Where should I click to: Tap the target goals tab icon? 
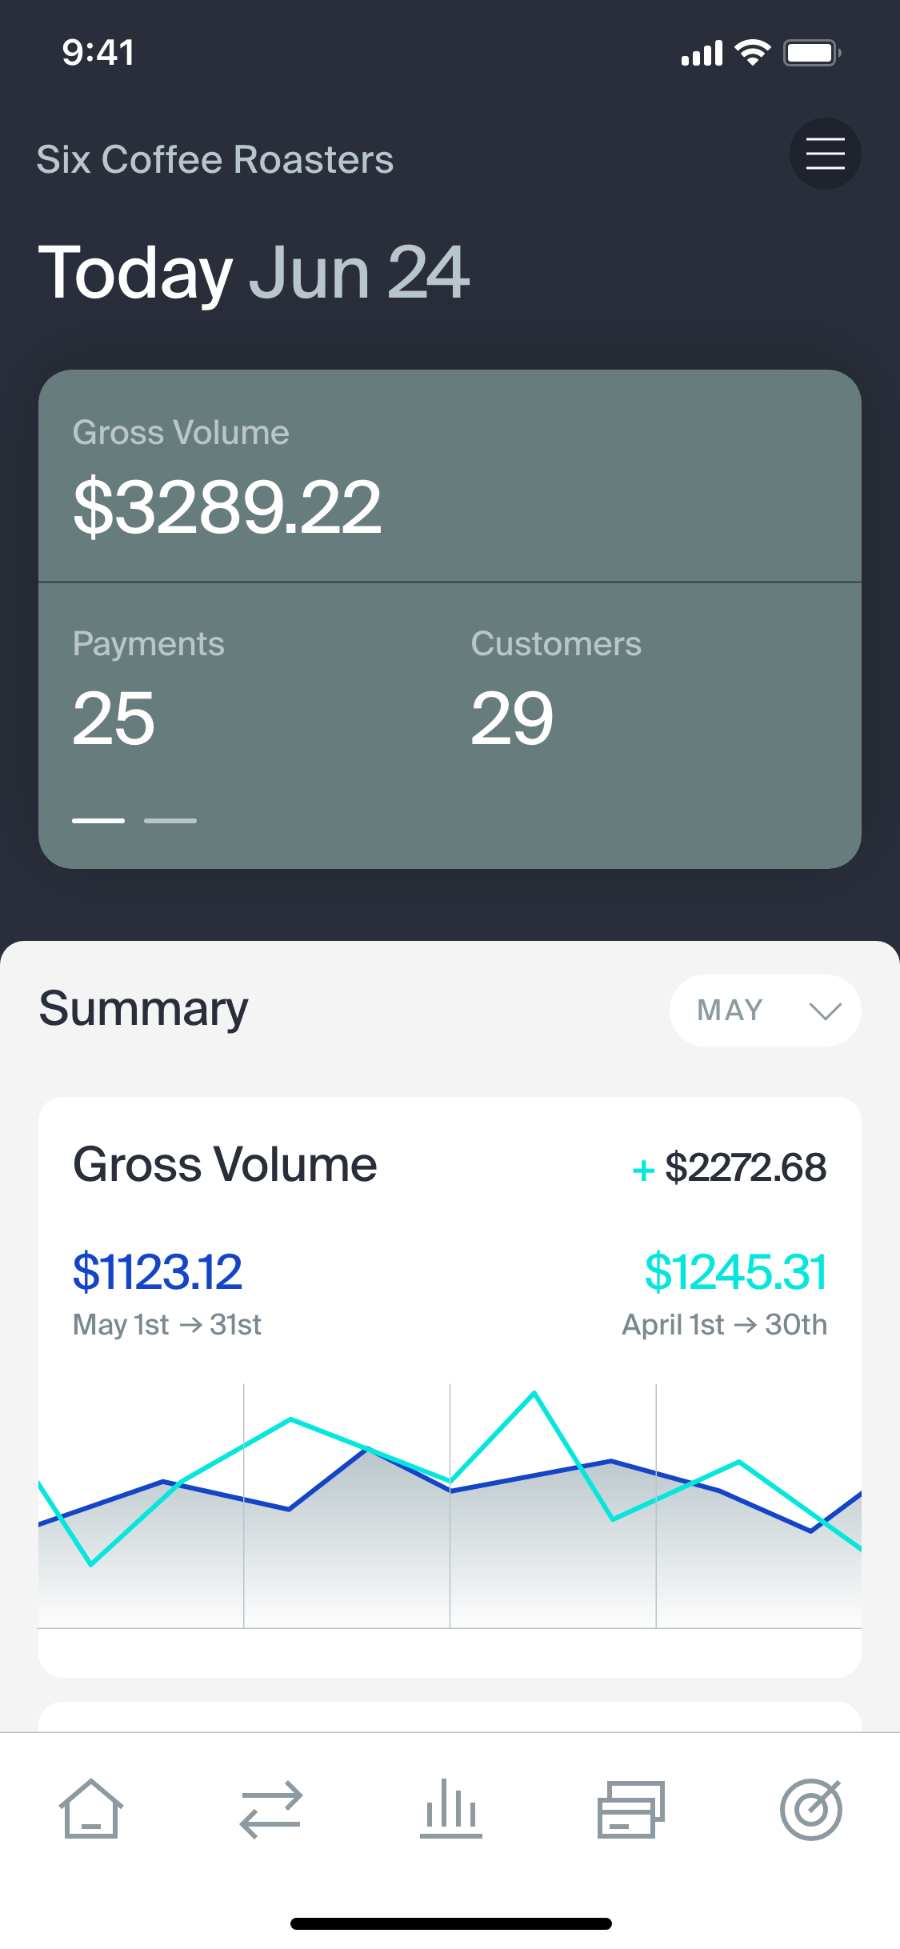click(810, 1809)
